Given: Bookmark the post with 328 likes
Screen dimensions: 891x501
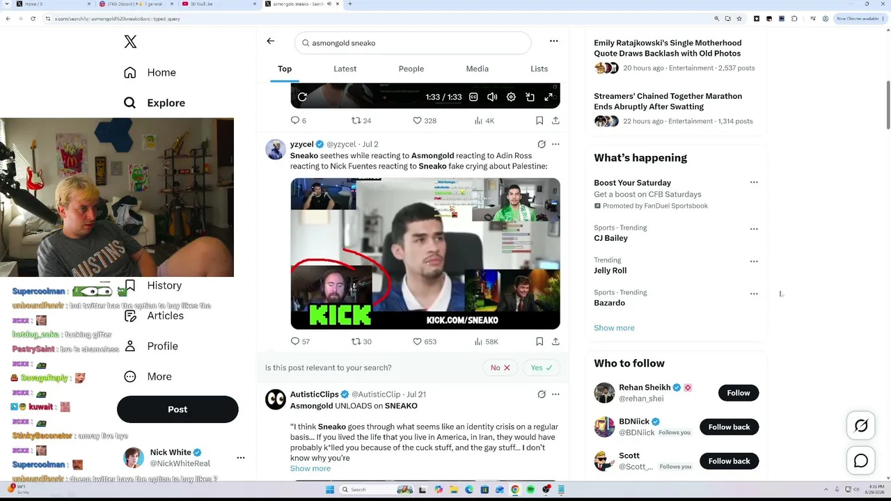Looking at the screenshot, I should click(539, 120).
